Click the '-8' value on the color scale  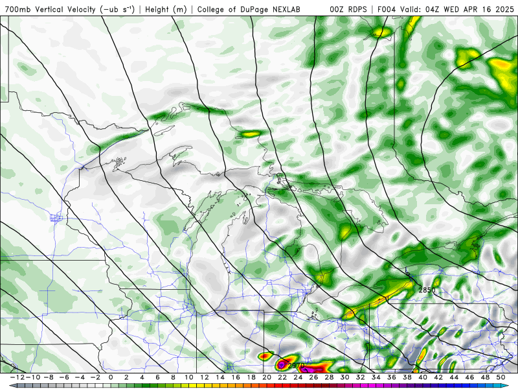(x=49, y=377)
